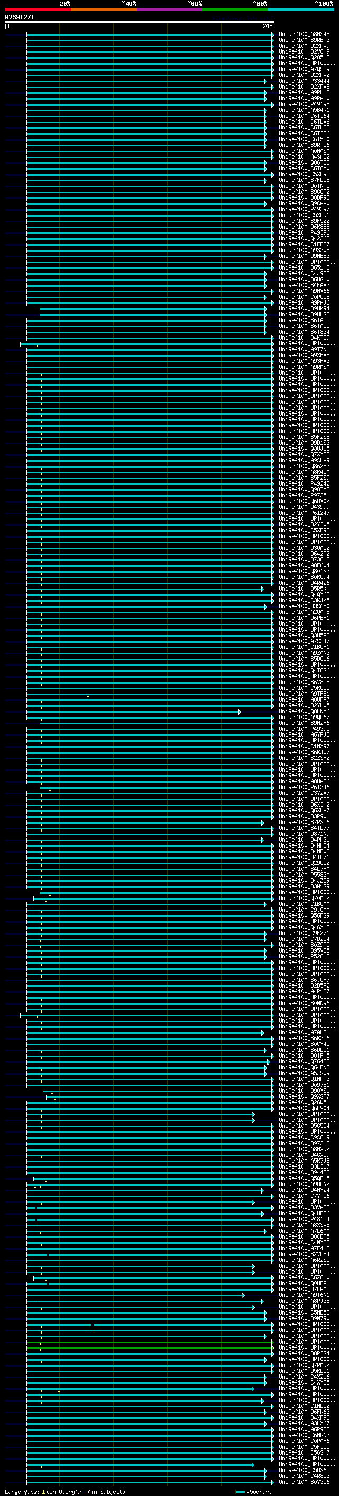Click hit label UniRef100_Q5R5K0

coord(304,589)
